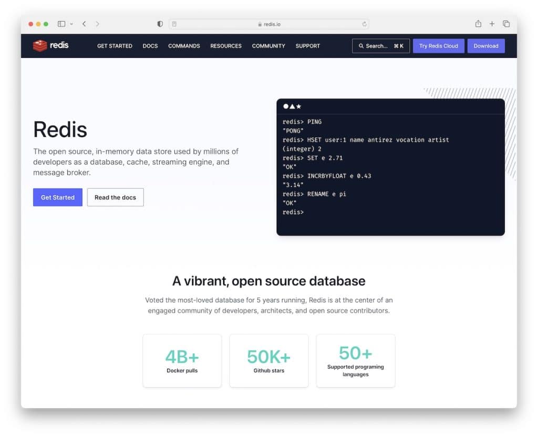Go forward with the forward arrow
538x436 pixels.
(x=97, y=24)
